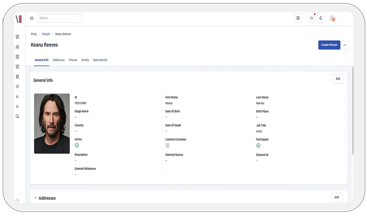Open the first bar-chart reports icon
Screen dimensions: 367x216
click(x=17, y=96)
